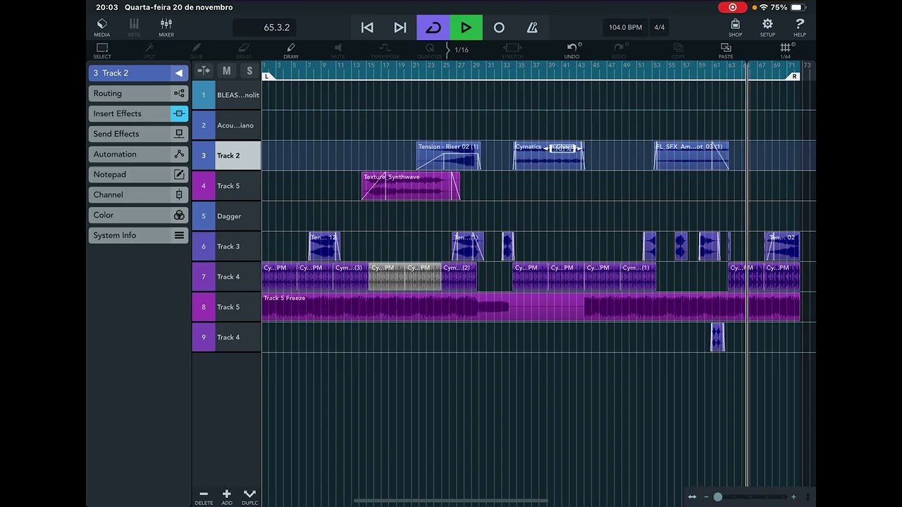Select the Texture_Synthwave audio clip

click(411, 186)
